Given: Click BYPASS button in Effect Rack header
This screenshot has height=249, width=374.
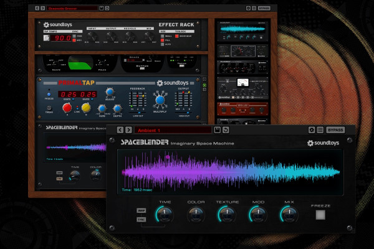Looking at the screenshot, I should point(264,8).
